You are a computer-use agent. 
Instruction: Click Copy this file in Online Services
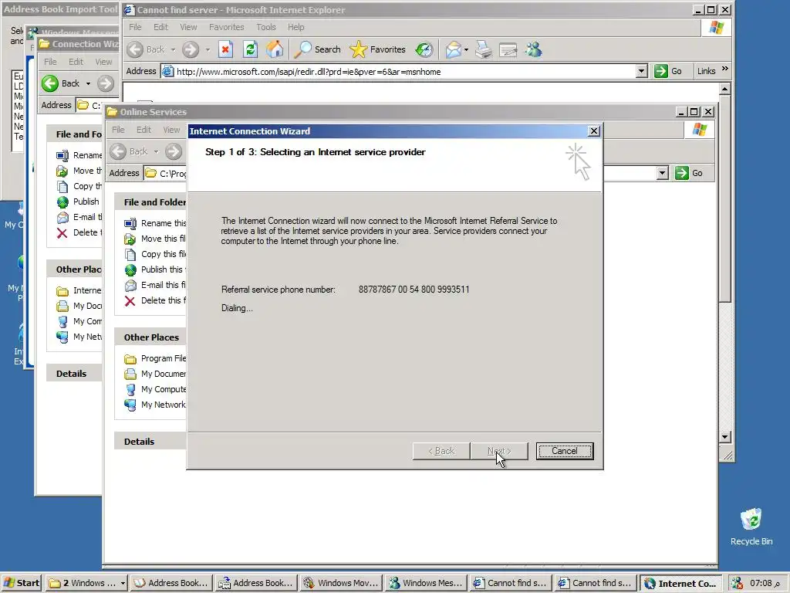pyautogui.click(x=156, y=254)
